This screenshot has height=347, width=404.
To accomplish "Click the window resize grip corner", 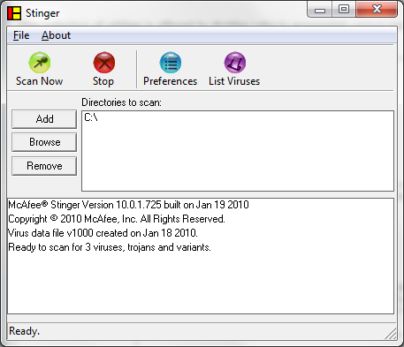I will pyautogui.click(x=390, y=334).
